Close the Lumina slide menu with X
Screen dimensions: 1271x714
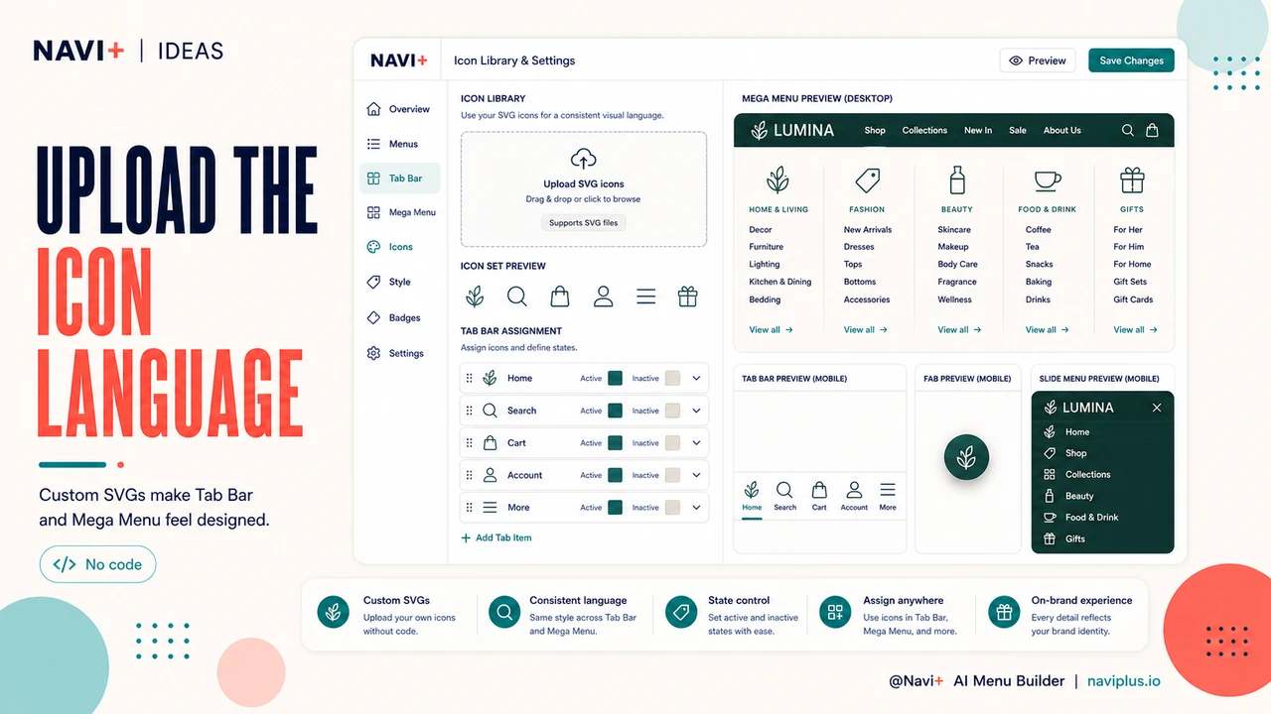tap(1157, 408)
